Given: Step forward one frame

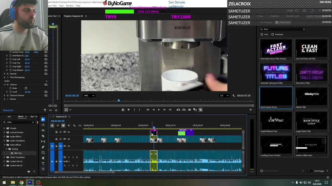Looking at the screenshot, I should pyautogui.click(x=164, y=110).
